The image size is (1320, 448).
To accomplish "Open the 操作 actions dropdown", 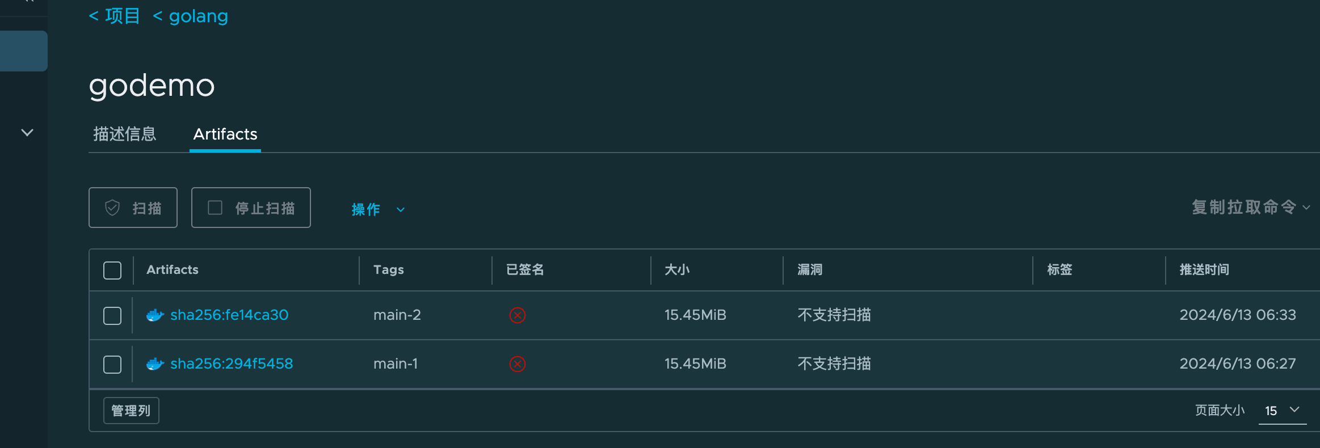I will (x=378, y=209).
